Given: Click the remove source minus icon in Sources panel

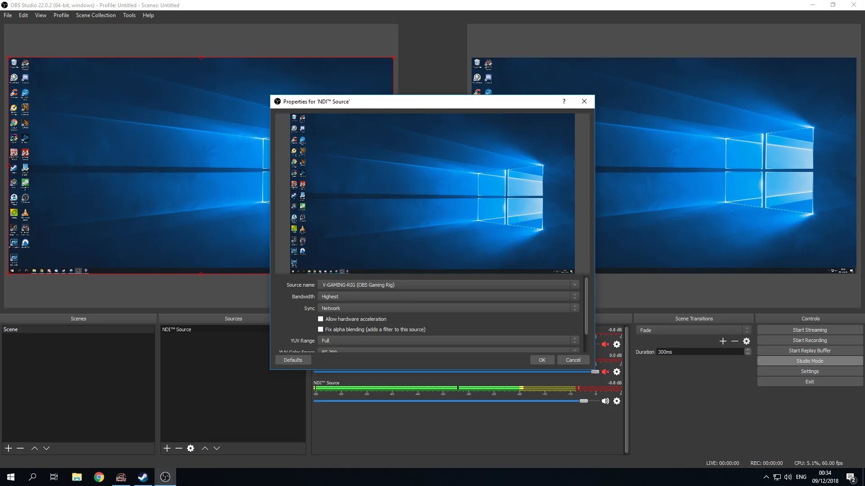Looking at the screenshot, I should coord(178,448).
